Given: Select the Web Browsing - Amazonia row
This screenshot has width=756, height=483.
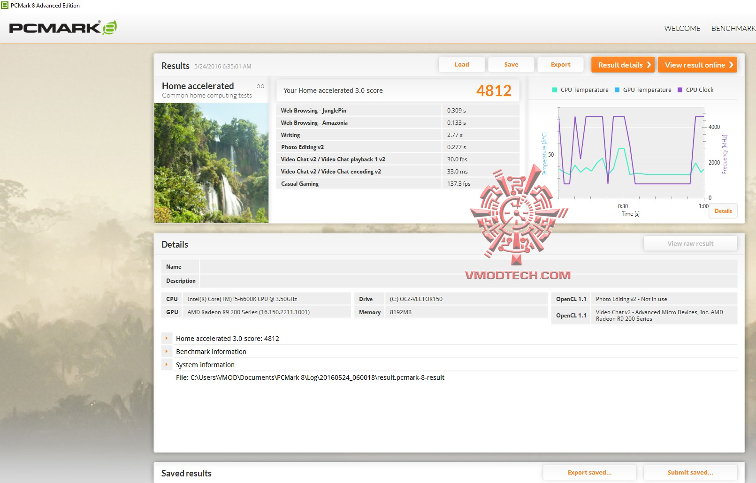Looking at the screenshot, I should click(398, 123).
